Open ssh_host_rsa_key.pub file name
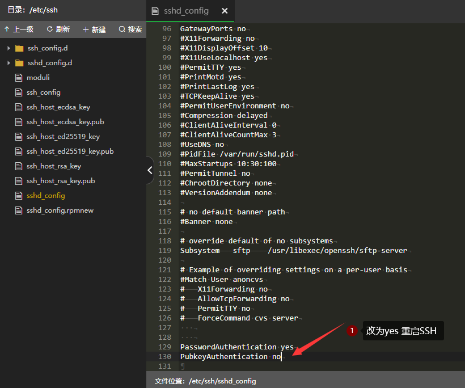This screenshot has height=388, width=465. (61, 181)
